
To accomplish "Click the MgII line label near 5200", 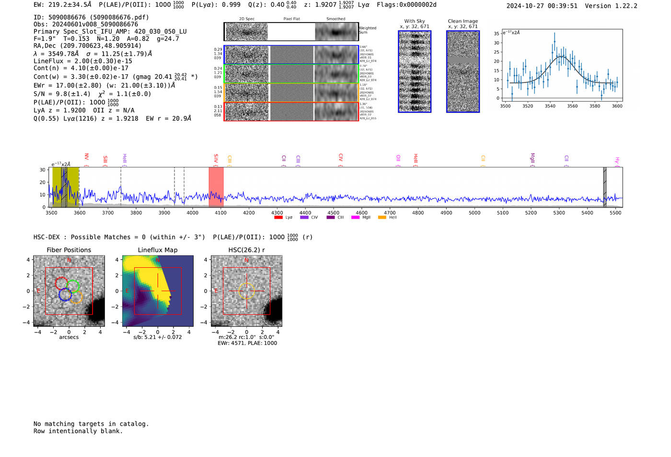I will (532, 159).
